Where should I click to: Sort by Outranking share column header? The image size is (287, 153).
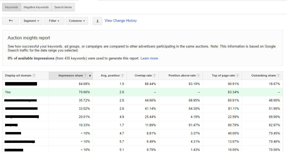263,76
